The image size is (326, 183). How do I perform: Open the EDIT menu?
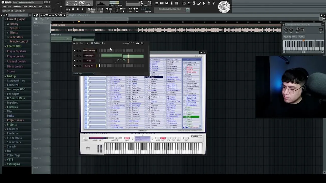point(9,7)
